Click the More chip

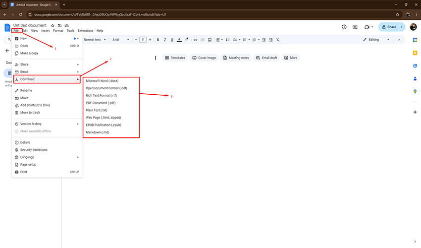click(x=291, y=58)
